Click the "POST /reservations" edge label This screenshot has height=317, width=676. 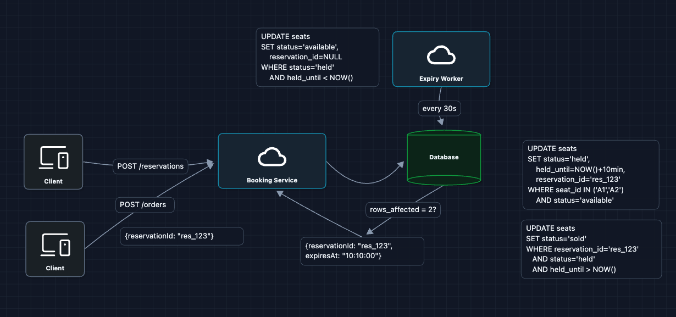151,166
